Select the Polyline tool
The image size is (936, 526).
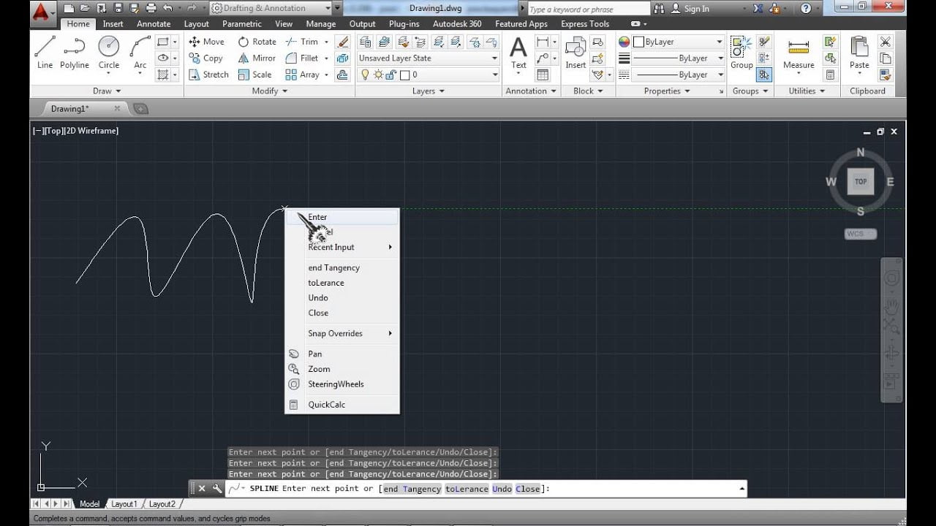click(75, 51)
